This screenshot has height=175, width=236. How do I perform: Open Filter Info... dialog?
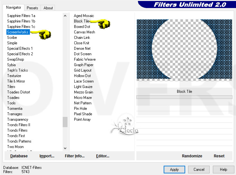point(75,156)
